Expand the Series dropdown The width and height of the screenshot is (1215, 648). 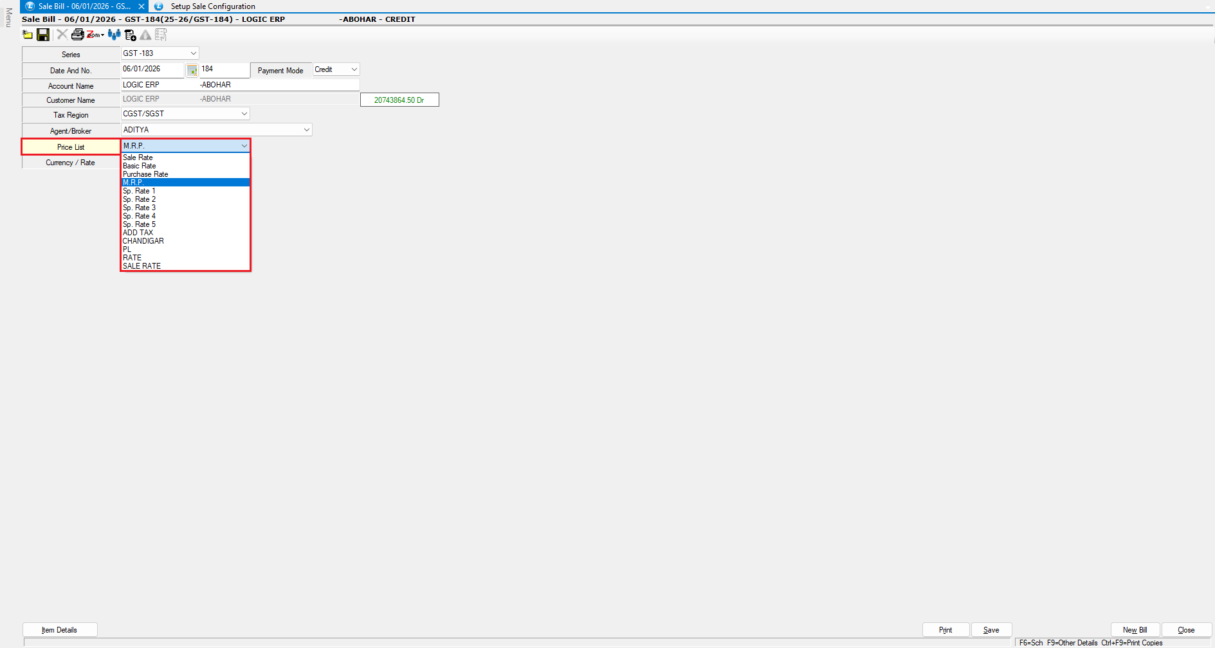point(193,53)
